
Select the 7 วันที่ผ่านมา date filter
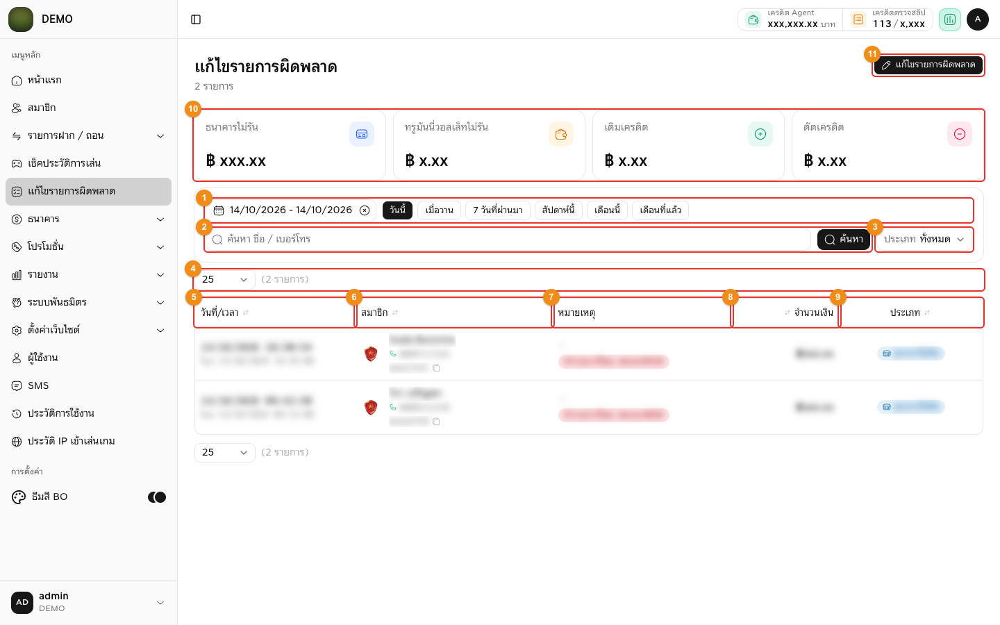tap(498, 210)
